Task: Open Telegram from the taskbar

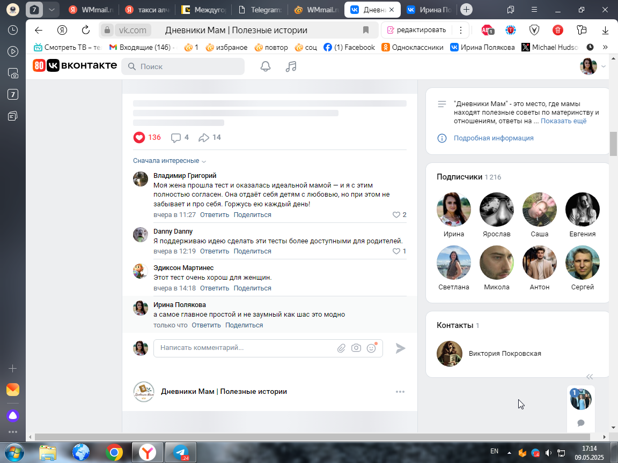Action: [x=180, y=452]
